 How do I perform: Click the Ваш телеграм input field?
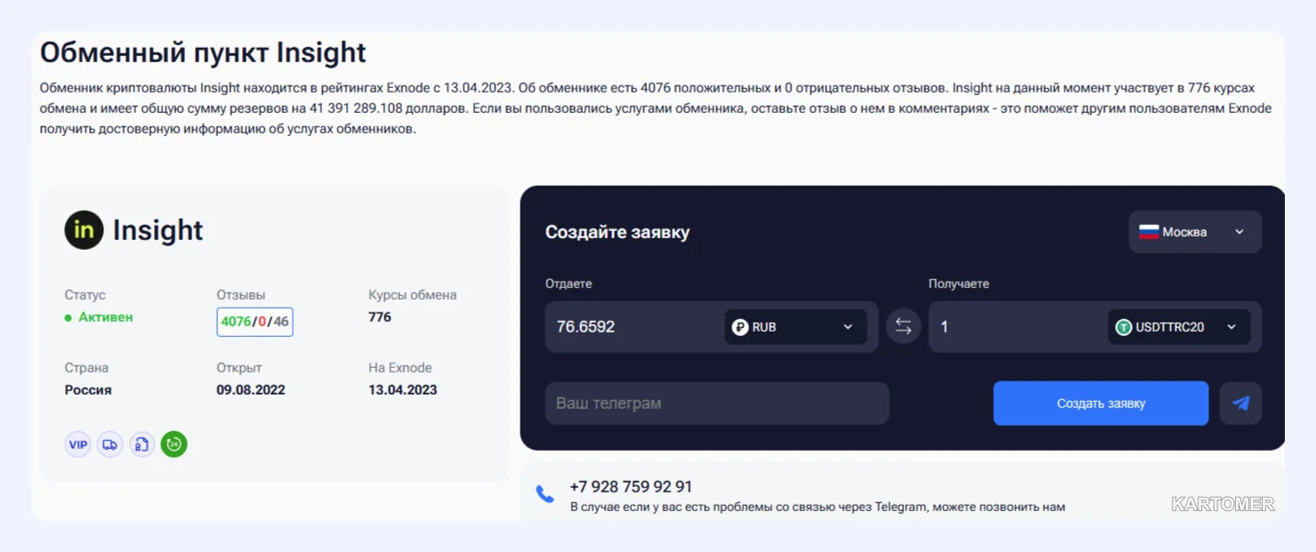click(717, 404)
